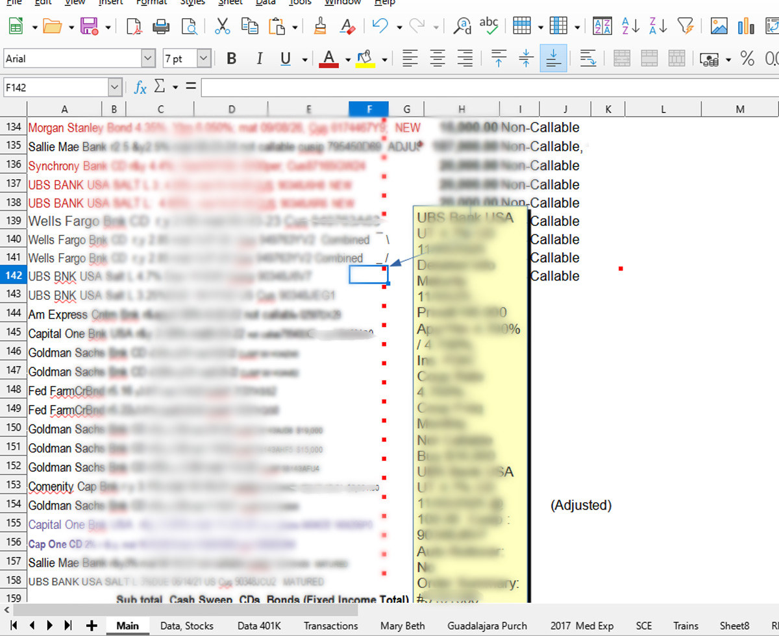Screen dimensions: 779x636
Task: Insert an image
Action: coord(719,26)
